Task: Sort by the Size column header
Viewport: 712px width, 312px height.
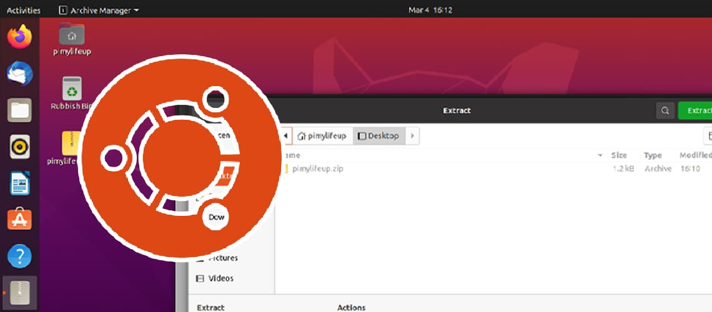Action: pos(619,155)
